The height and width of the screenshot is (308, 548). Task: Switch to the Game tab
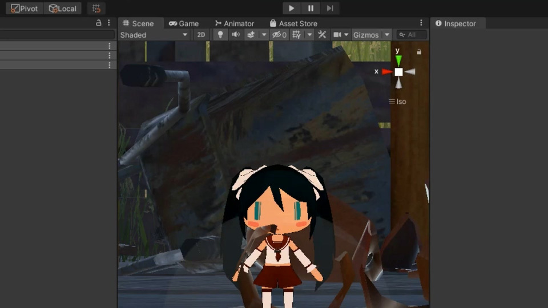pyautogui.click(x=184, y=23)
